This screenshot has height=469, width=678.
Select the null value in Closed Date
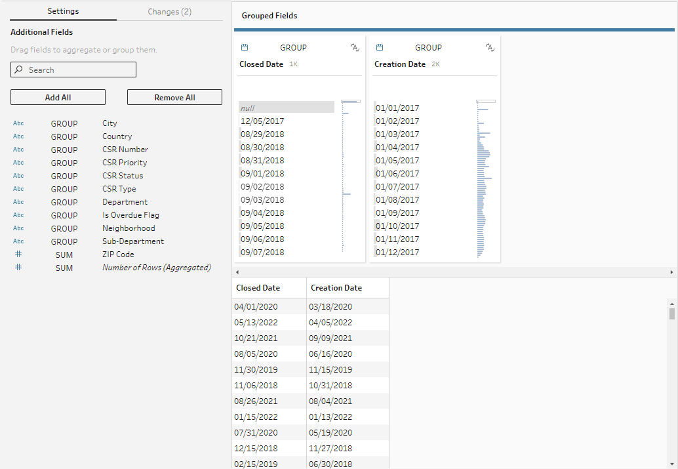[287, 108]
